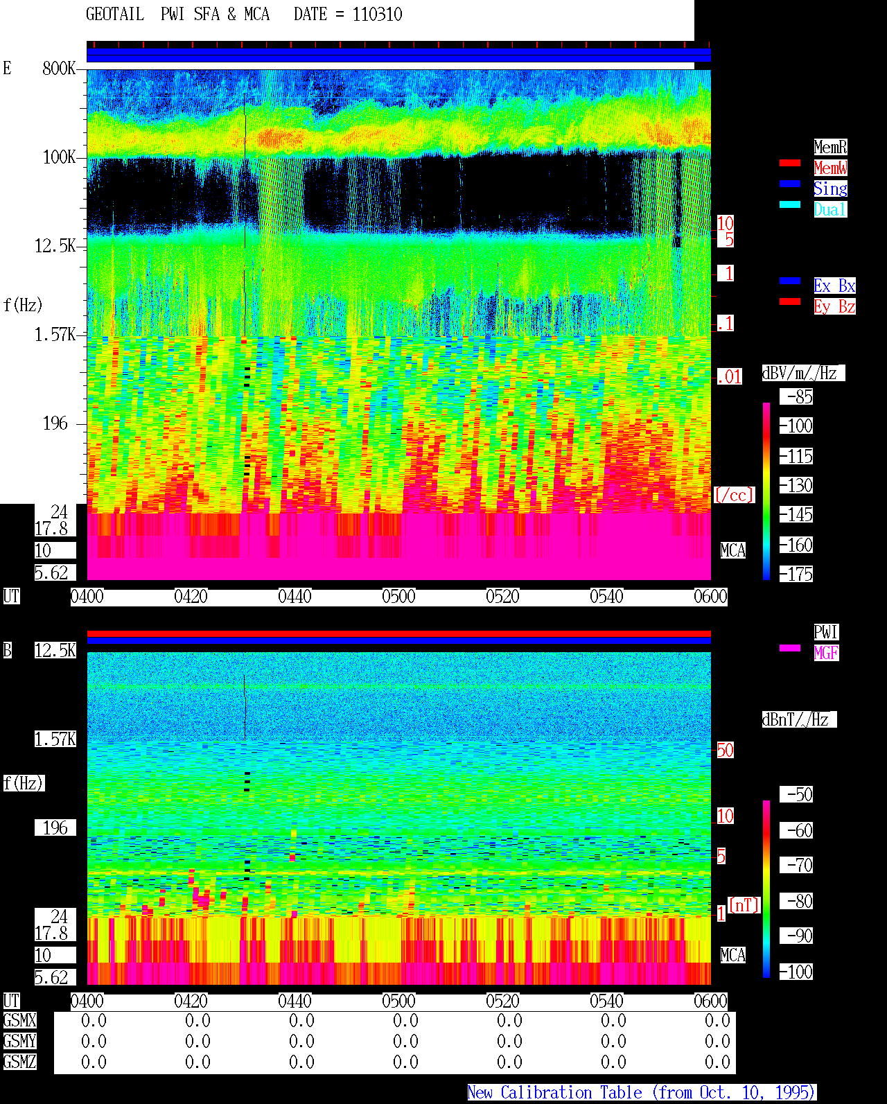Click the red MemW legend swatch
The image size is (887, 1104).
click(790, 163)
